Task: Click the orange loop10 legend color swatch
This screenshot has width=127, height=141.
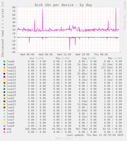Action: click(x=4, y=68)
